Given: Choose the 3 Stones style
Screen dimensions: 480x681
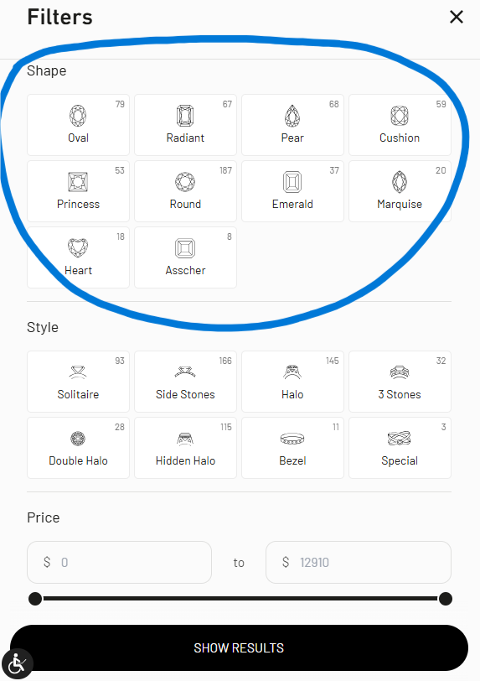Looking at the screenshot, I should tap(400, 382).
